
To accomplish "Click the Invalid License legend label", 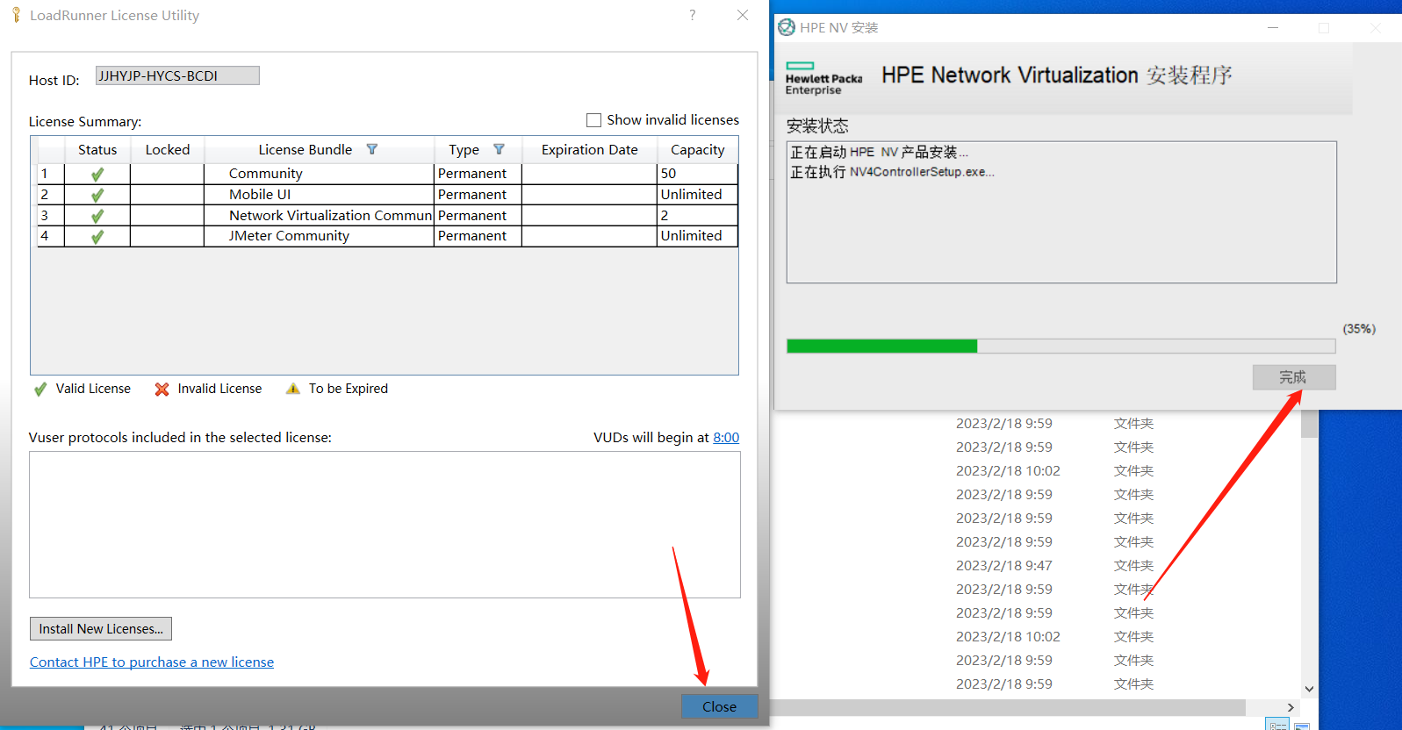I will (219, 389).
